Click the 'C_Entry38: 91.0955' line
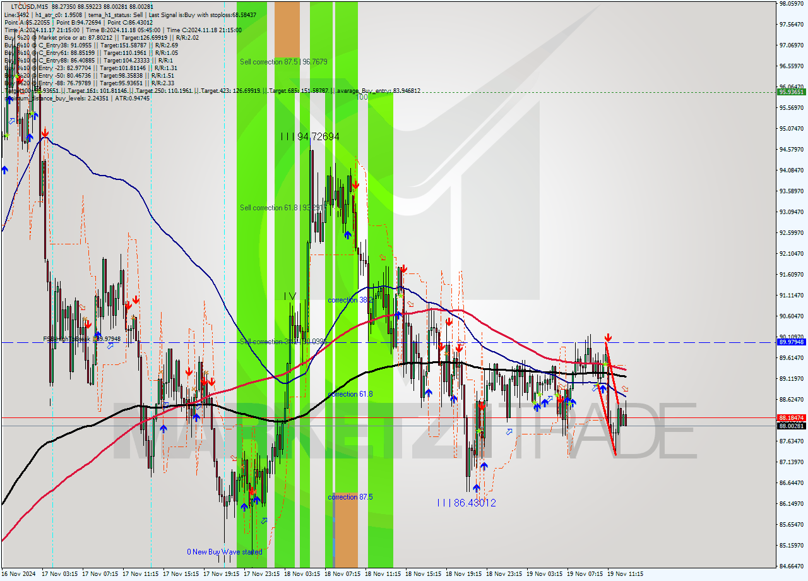The width and height of the screenshot is (808, 581). 91,45
